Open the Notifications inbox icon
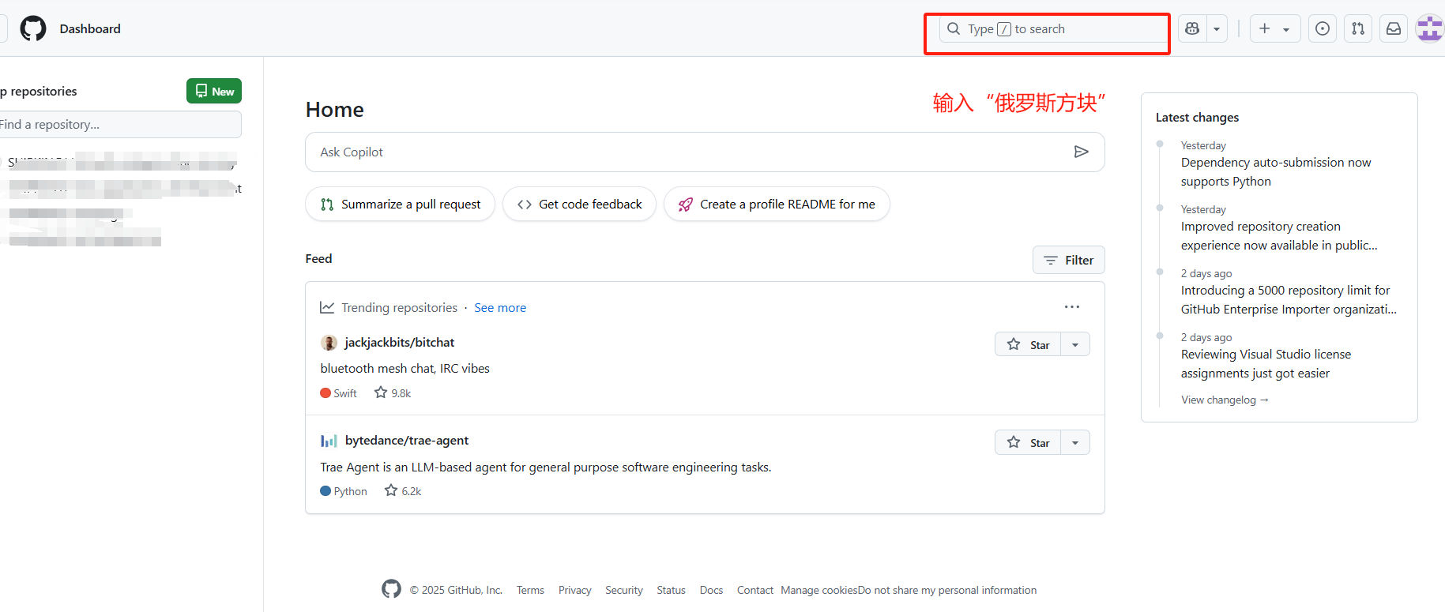The width and height of the screenshot is (1445, 612). [1394, 28]
